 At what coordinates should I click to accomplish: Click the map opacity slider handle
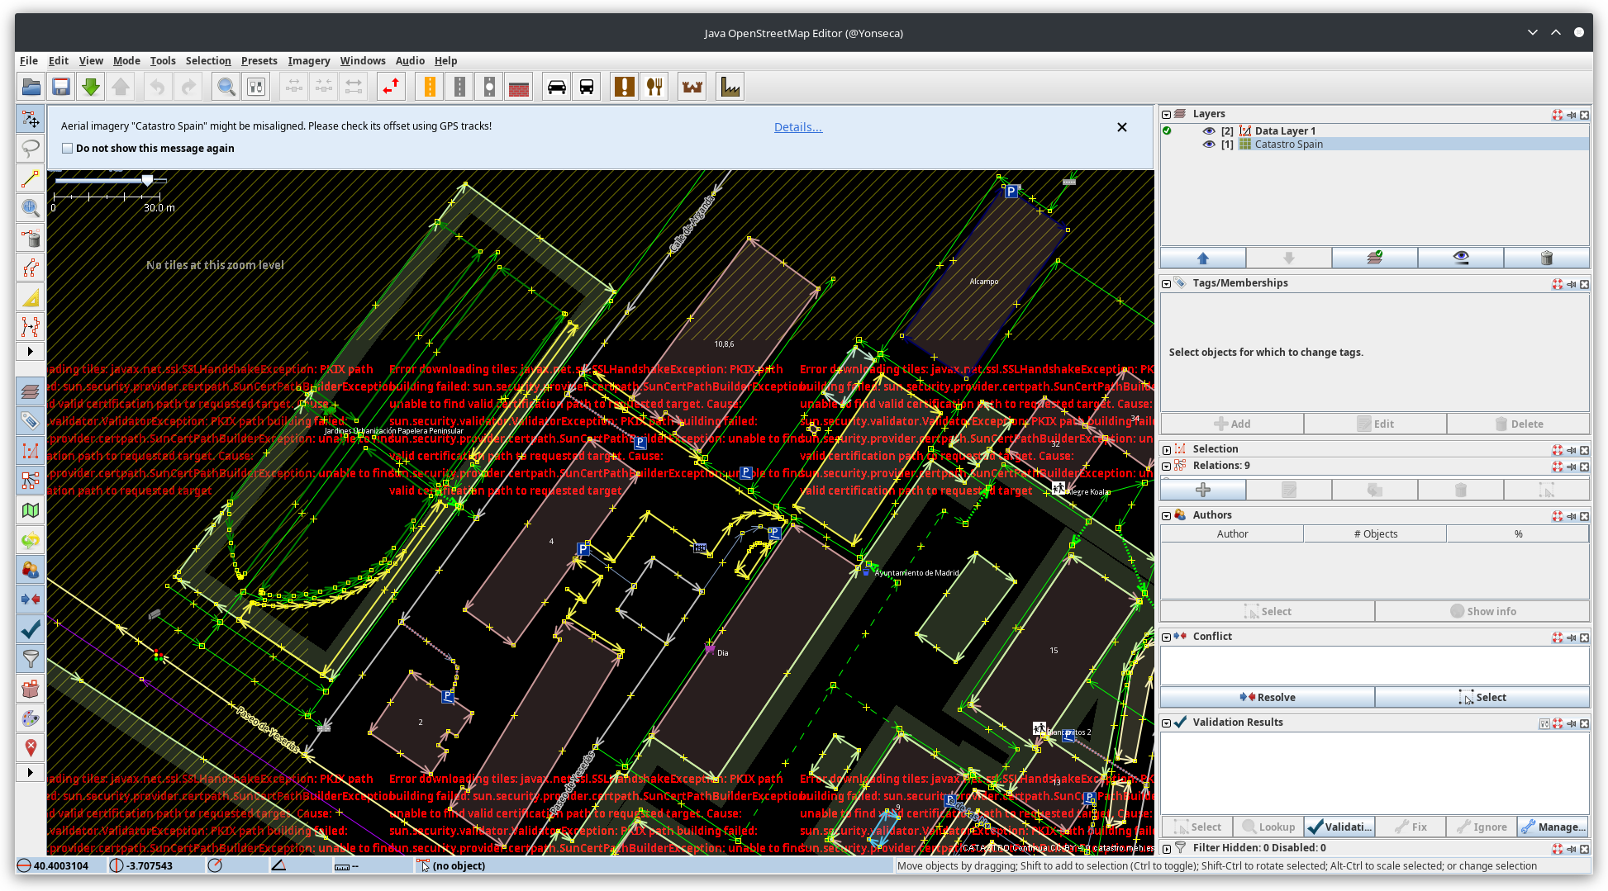pyautogui.click(x=147, y=180)
